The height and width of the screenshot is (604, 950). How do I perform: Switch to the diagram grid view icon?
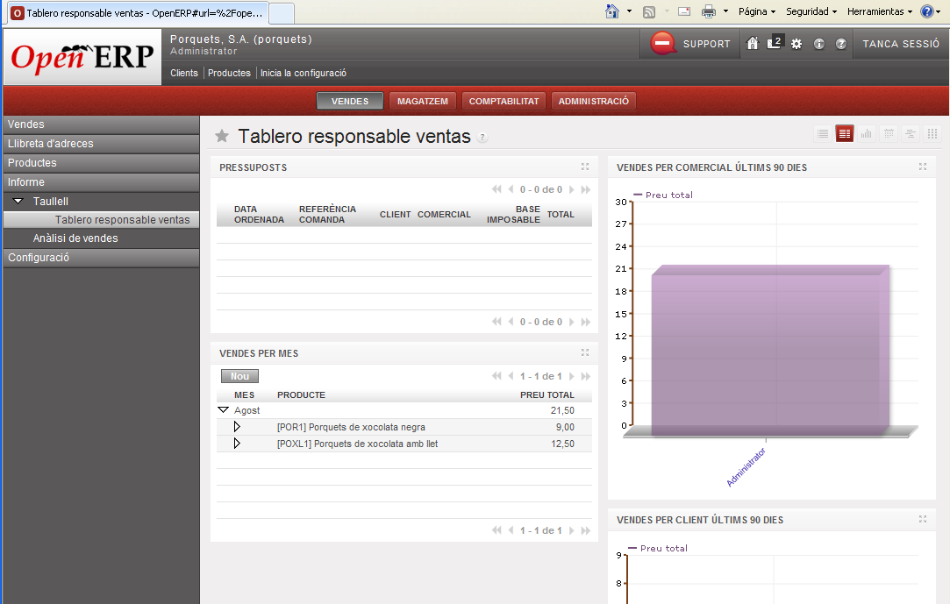pos(932,133)
